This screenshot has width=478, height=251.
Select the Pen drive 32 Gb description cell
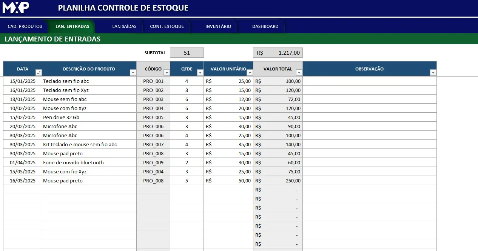(89, 118)
